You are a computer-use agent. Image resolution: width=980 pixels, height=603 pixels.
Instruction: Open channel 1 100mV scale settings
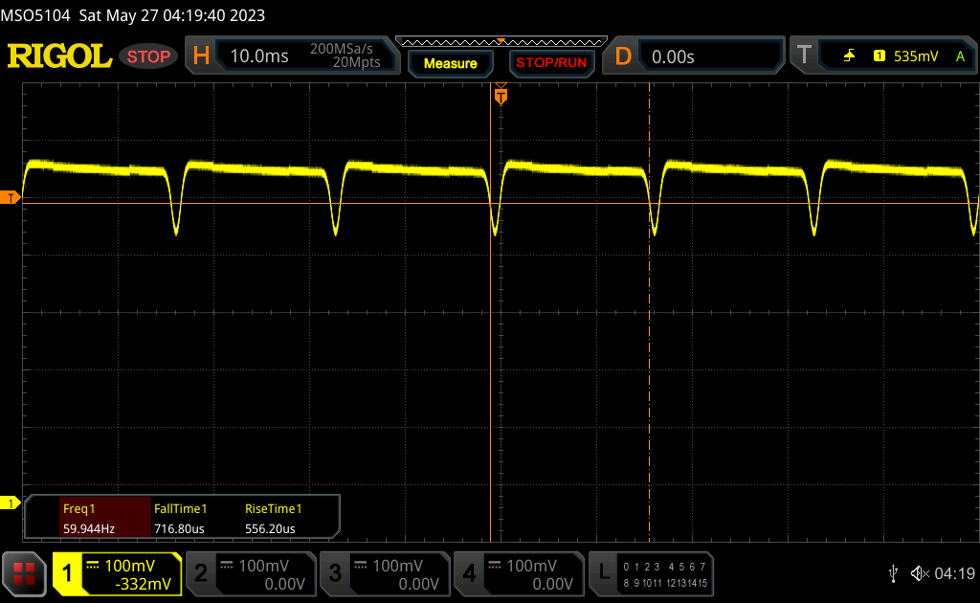tap(129, 566)
